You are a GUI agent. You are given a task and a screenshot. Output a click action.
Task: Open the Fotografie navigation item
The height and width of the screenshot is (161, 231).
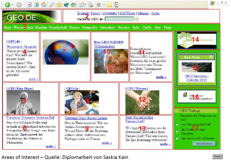tap(90, 27)
